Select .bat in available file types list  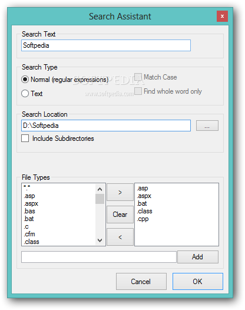point(59,219)
